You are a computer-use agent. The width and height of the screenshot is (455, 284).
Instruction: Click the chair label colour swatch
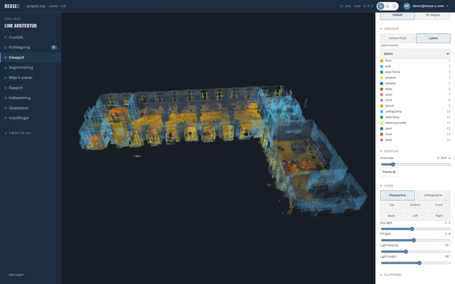382,95
